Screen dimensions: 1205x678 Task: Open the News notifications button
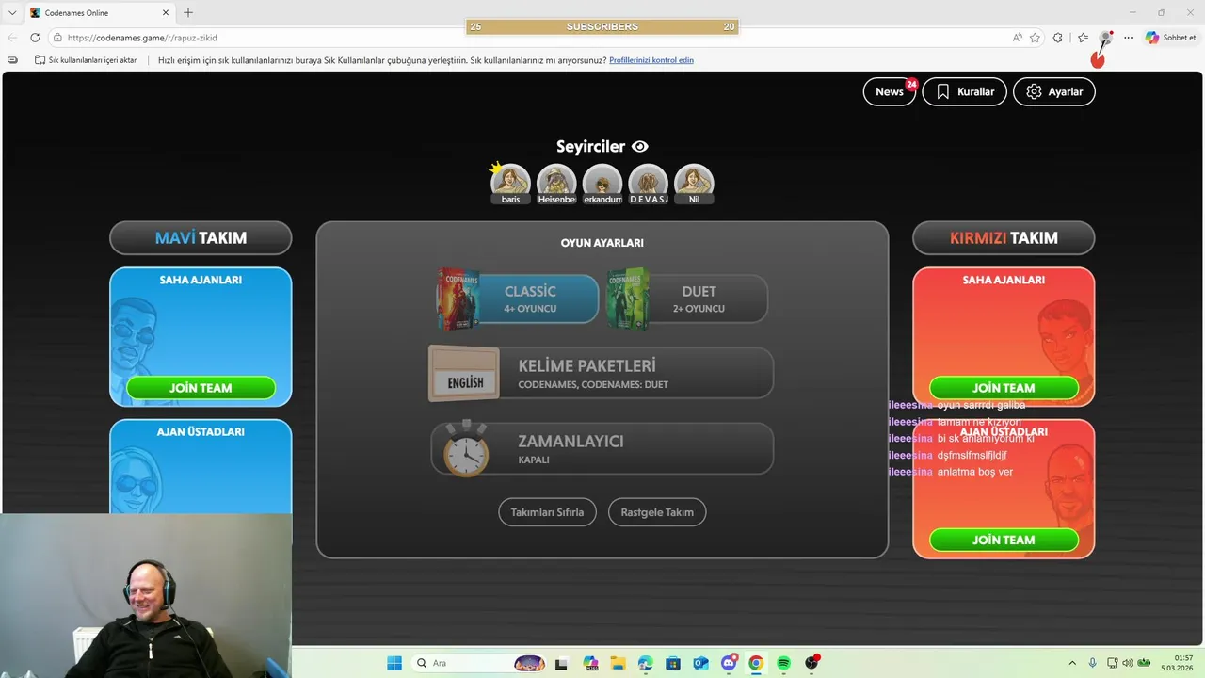890,91
